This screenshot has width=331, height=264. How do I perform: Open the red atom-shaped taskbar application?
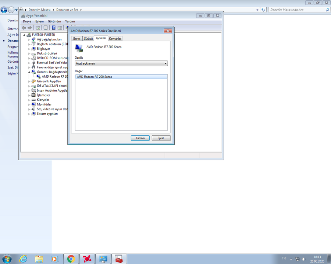click(87, 259)
